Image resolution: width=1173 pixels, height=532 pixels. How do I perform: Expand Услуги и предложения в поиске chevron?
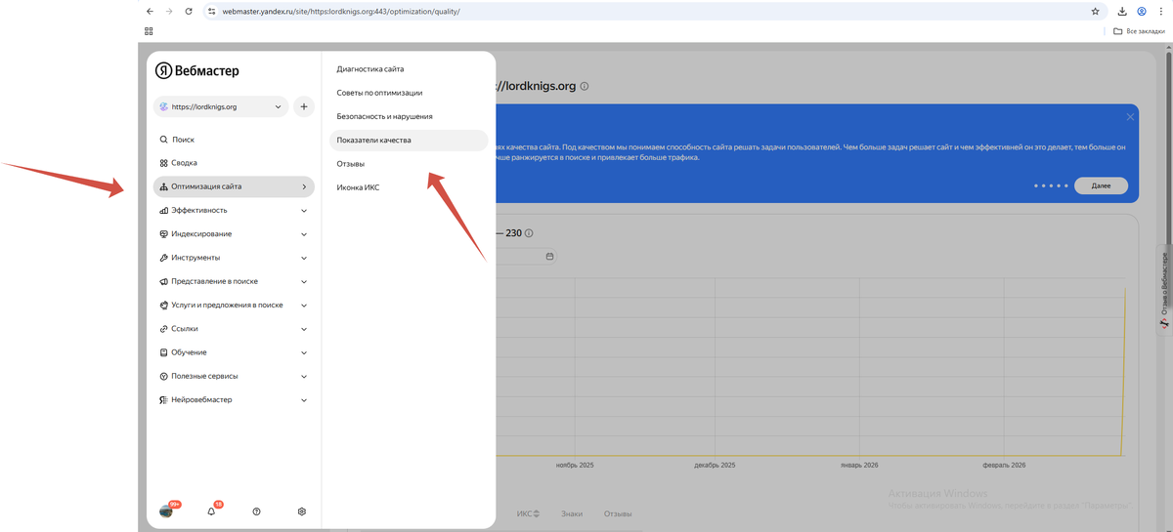coord(304,305)
